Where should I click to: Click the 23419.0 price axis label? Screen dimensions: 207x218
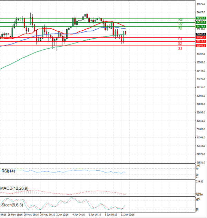click(201, 71)
